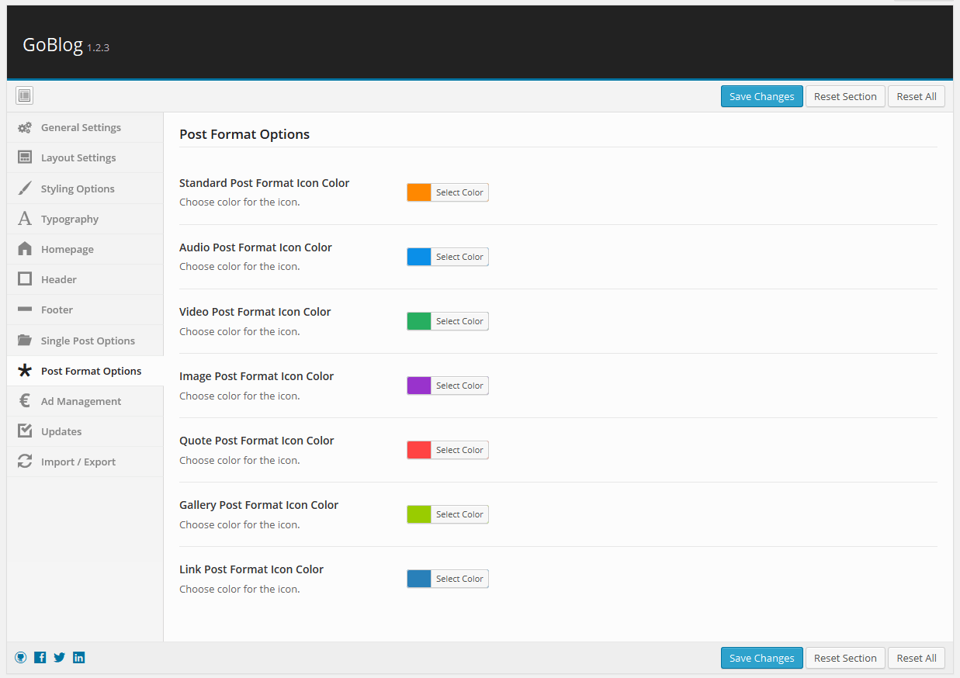
Task: Click the top Reset Section button
Action: click(x=845, y=96)
